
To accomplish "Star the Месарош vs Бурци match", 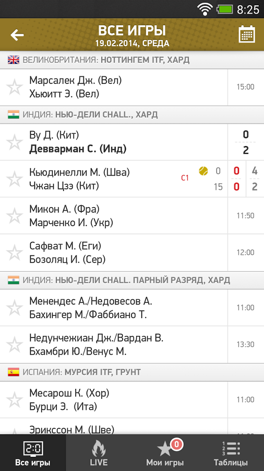I will coord(15,400).
